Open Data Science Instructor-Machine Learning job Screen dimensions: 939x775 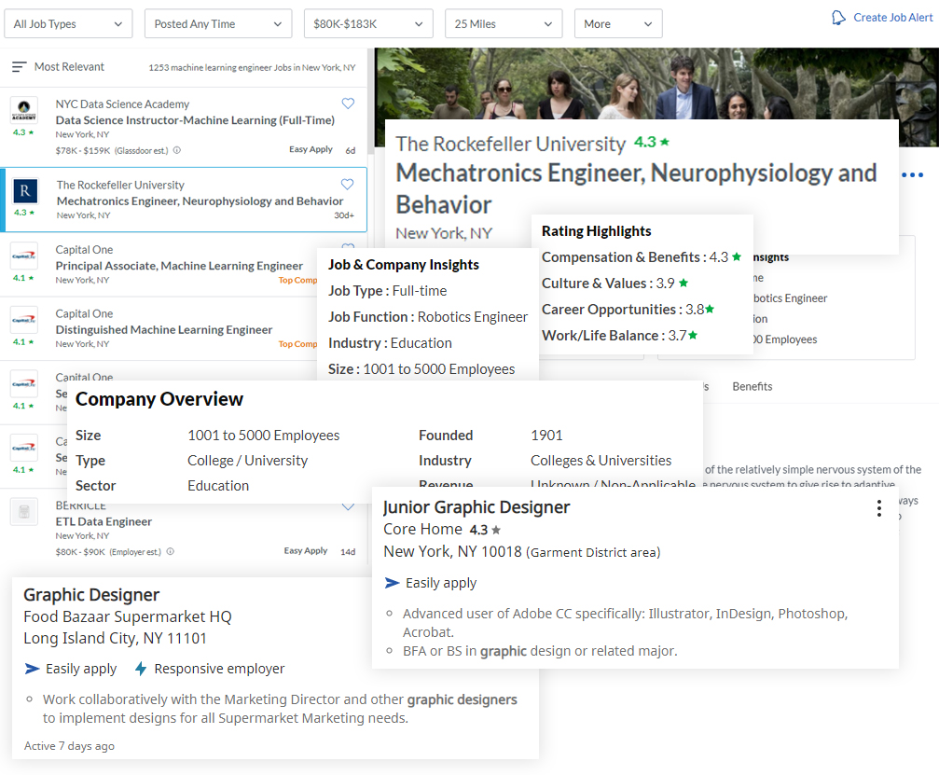pyautogui.click(x=195, y=119)
